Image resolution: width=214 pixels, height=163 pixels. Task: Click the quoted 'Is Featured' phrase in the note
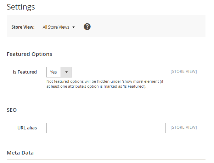coord(134,87)
